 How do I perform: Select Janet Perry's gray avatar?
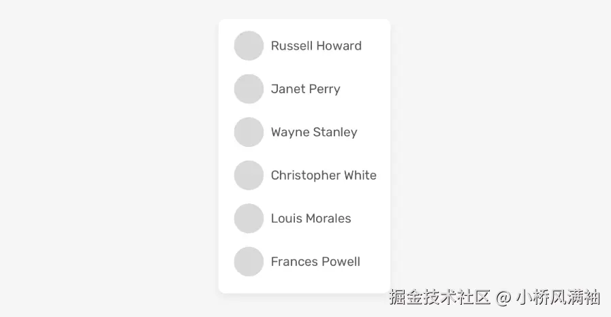tap(249, 89)
